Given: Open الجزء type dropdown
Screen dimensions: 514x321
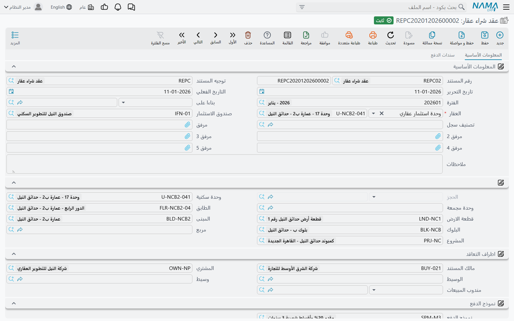Looking at the screenshot, I should coord(374,197).
